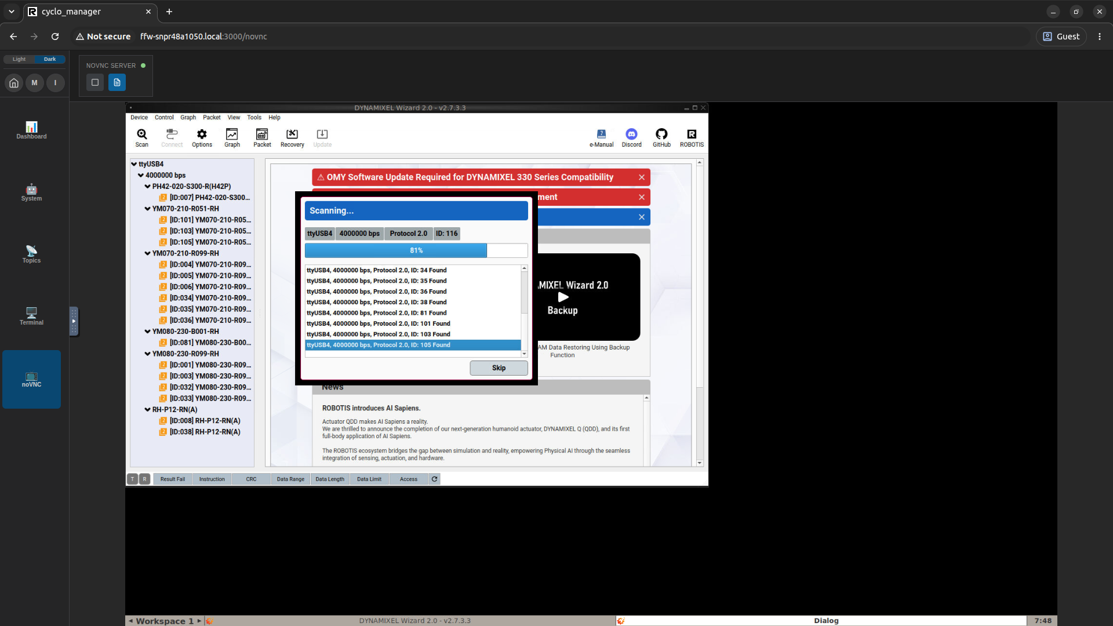Collapse the YM070-210-R051-RH group
The width and height of the screenshot is (1113, 626).
click(148, 209)
